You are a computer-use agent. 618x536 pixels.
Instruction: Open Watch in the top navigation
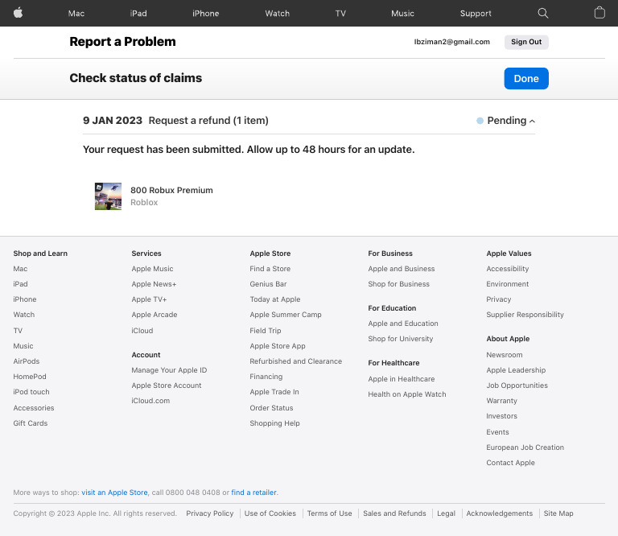pyautogui.click(x=277, y=14)
